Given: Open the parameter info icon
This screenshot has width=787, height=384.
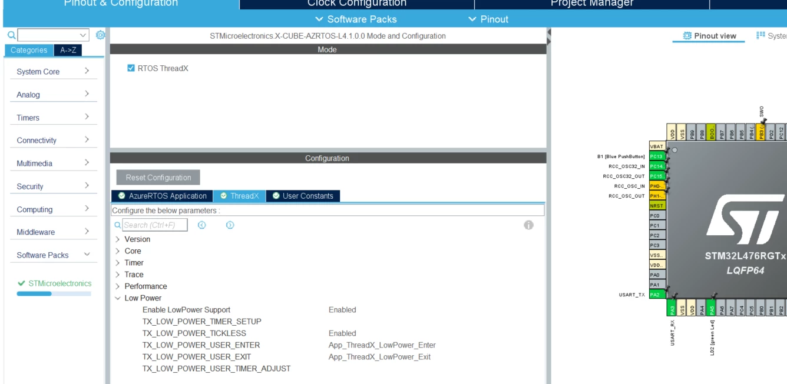Looking at the screenshot, I should click(x=528, y=225).
